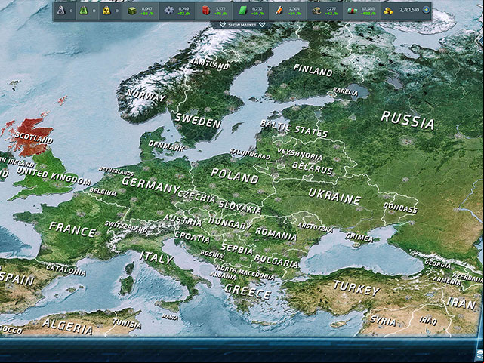
Task: Select the Greece label on the map
Action: [x=248, y=291]
